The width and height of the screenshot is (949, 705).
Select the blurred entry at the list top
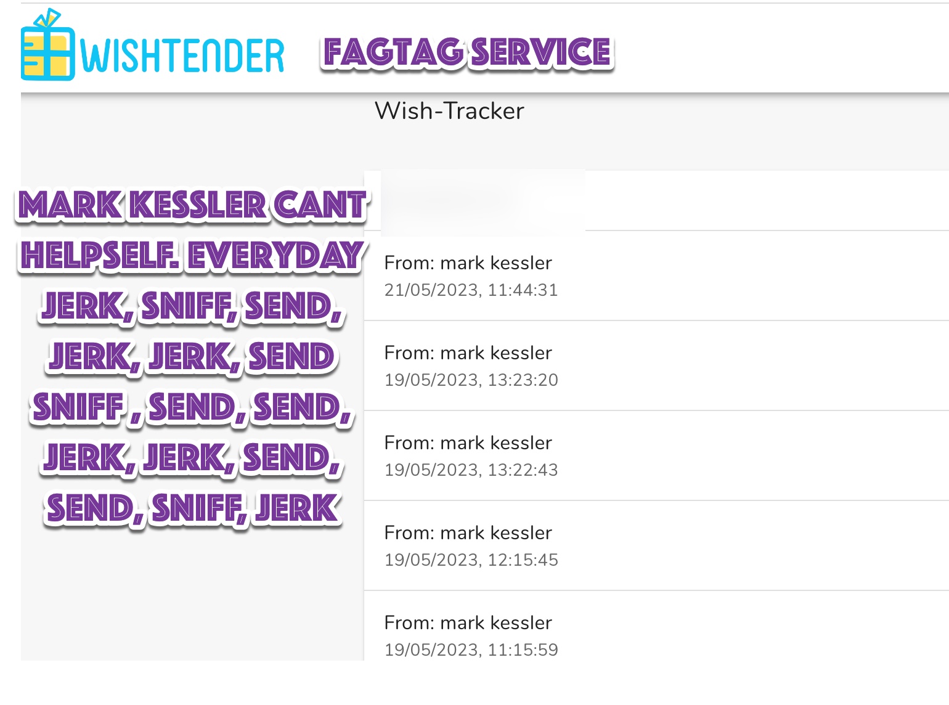tap(483, 202)
